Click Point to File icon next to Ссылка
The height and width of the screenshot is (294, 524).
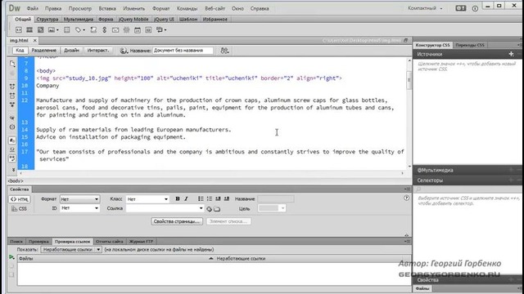(209, 209)
